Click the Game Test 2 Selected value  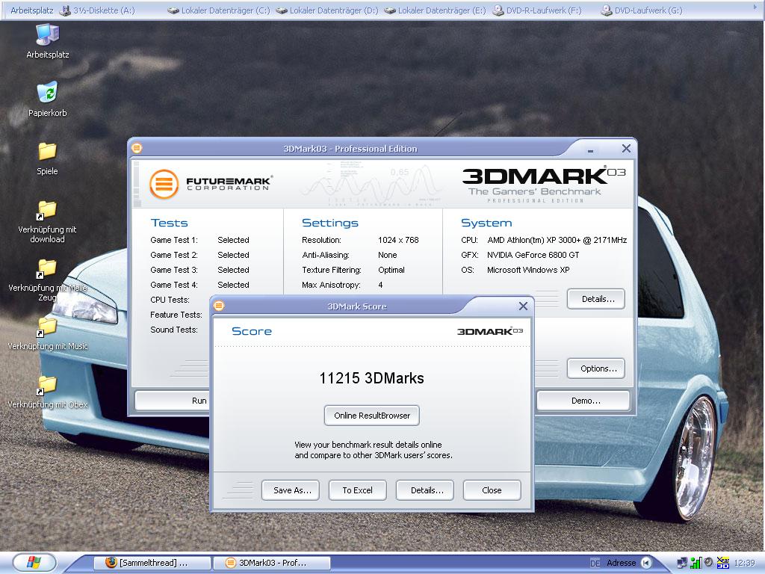pyautogui.click(x=233, y=255)
